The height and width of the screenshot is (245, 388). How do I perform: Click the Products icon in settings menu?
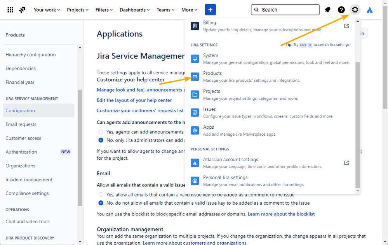coord(195,77)
